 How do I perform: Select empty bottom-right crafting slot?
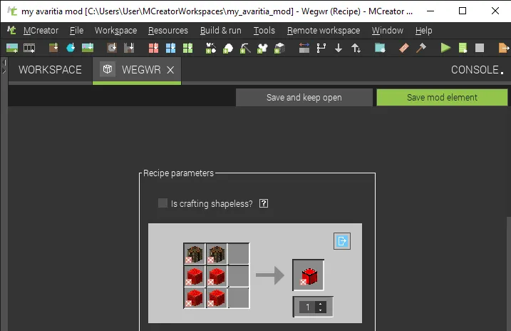(x=239, y=297)
